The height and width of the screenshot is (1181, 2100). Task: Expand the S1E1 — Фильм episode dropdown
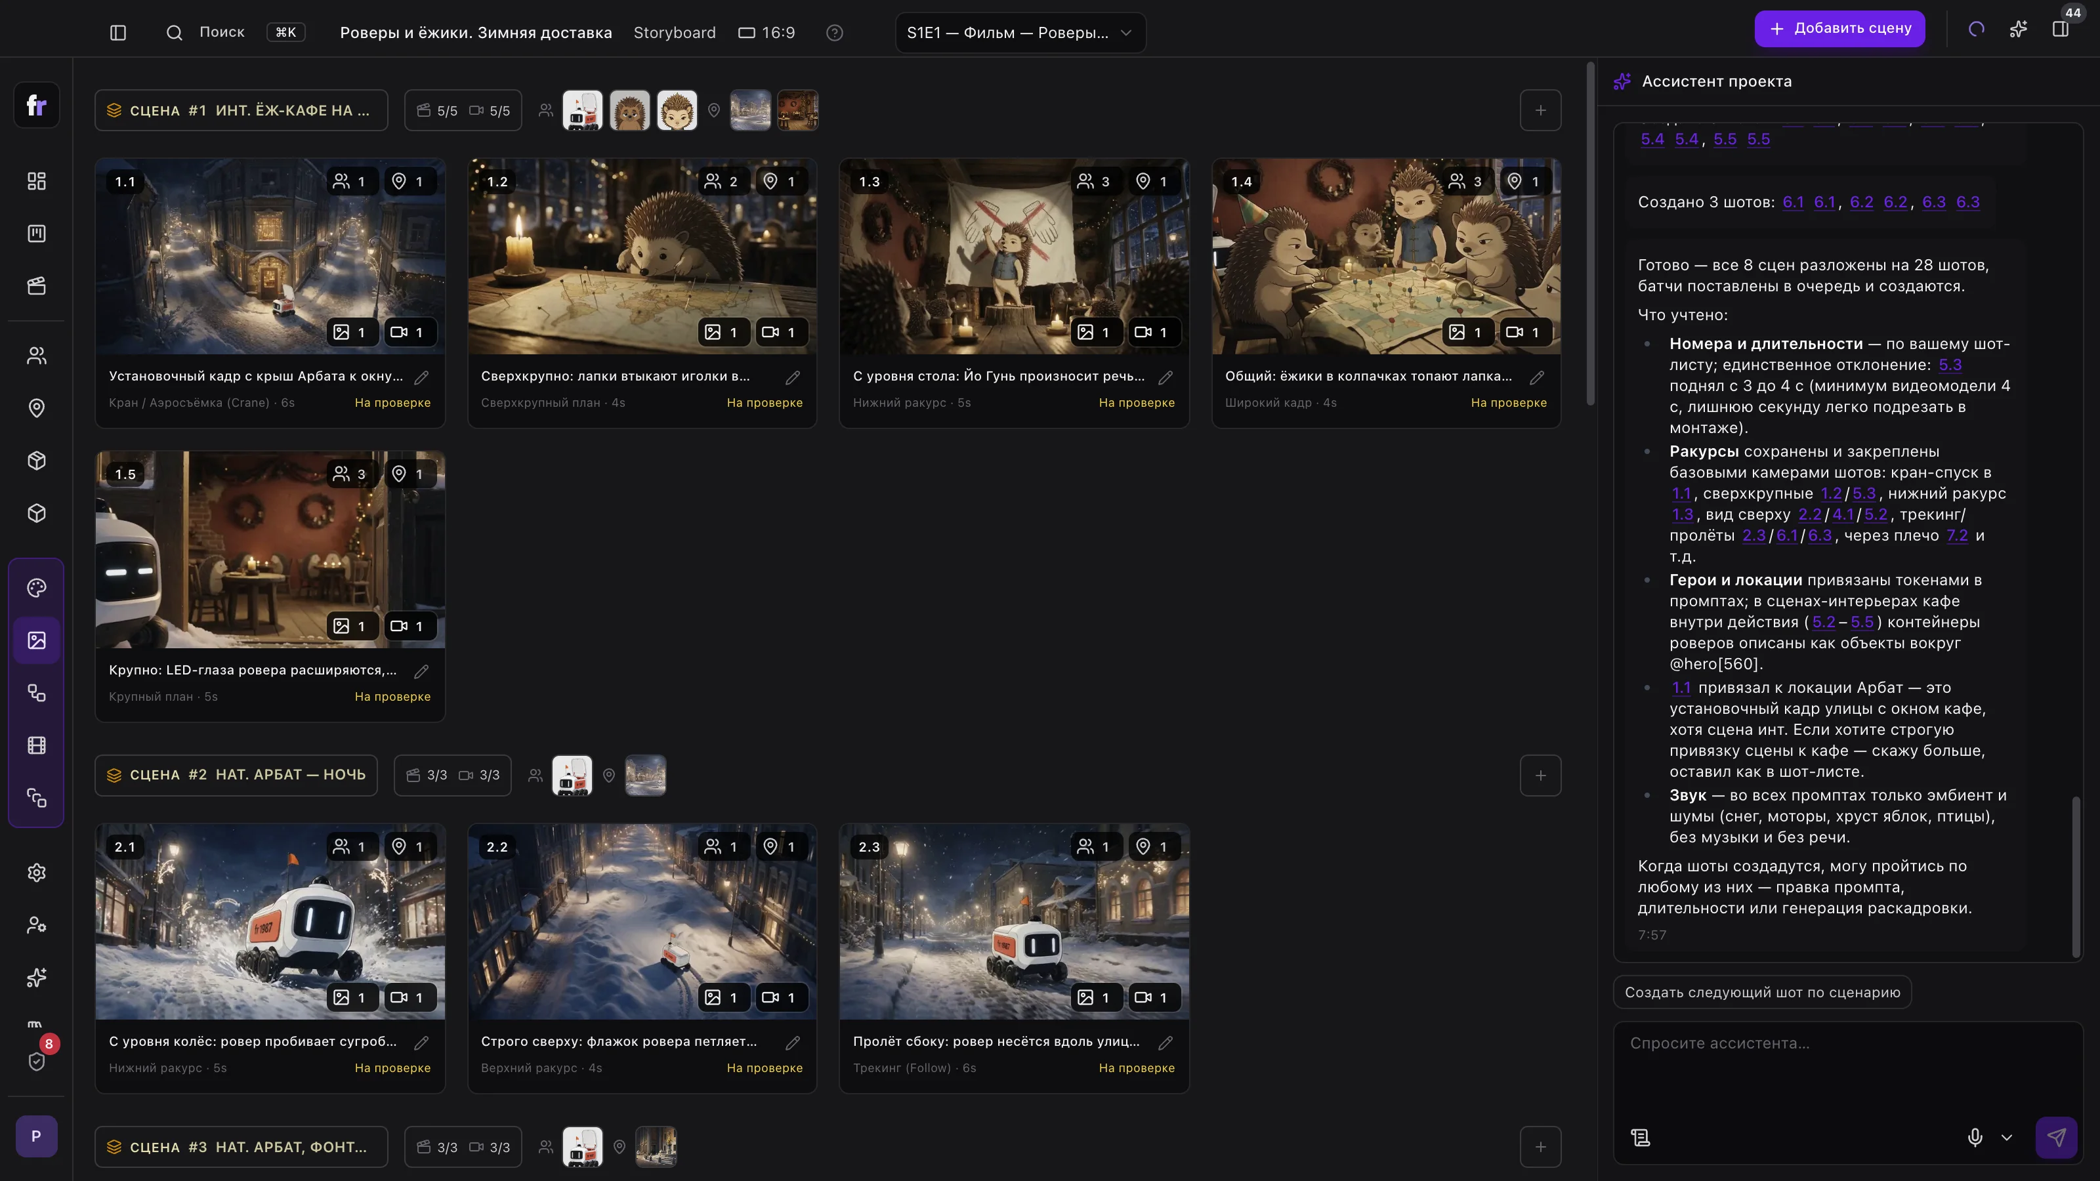pos(1020,33)
